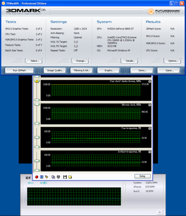
Task: Click '3DMark Score:' label
Action: [x=154, y=29]
